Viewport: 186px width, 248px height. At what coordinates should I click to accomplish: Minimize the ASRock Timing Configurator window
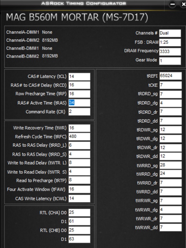[x=172, y=4]
